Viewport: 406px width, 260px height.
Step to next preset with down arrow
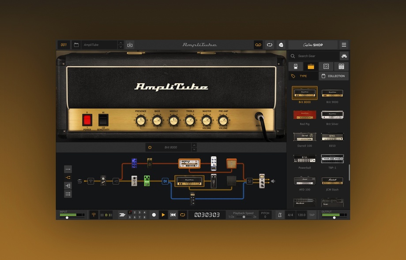coord(120,47)
